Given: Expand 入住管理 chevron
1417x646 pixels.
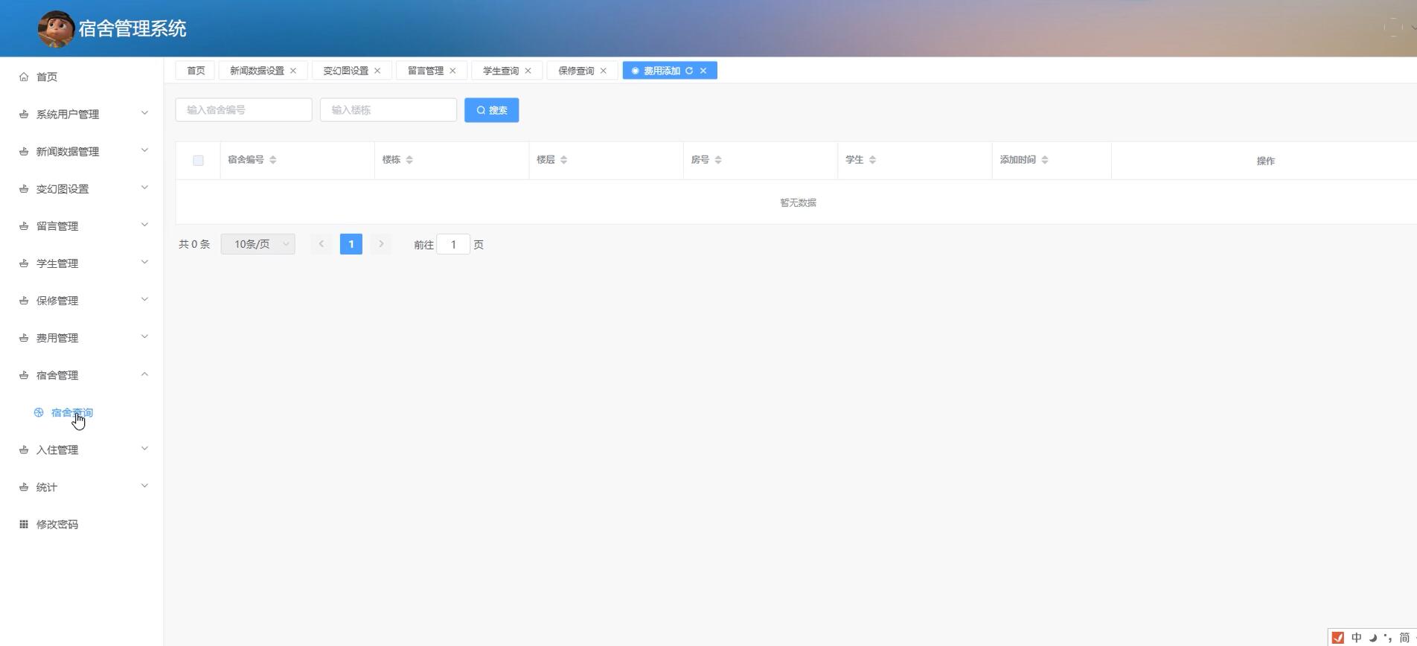Looking at the screenshot, I should [x=144, y=448].
